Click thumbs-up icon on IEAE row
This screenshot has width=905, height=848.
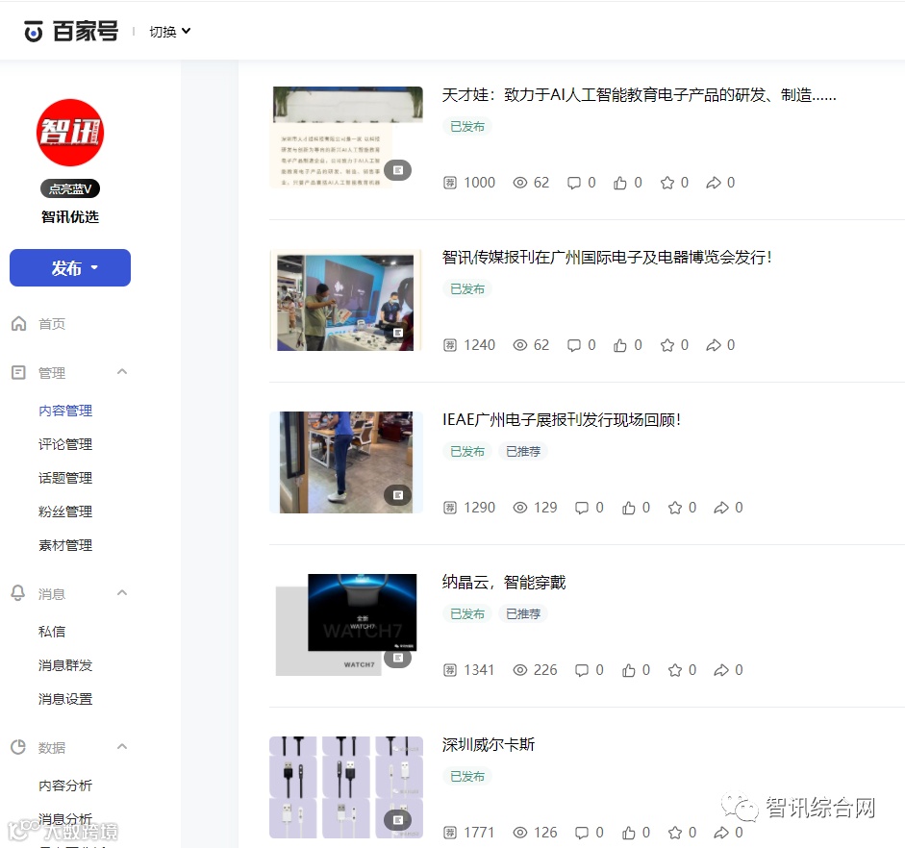[629, 508]
